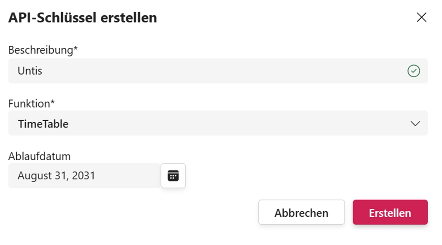
Task: Open the calendar date picker
Action: point(173,176)
